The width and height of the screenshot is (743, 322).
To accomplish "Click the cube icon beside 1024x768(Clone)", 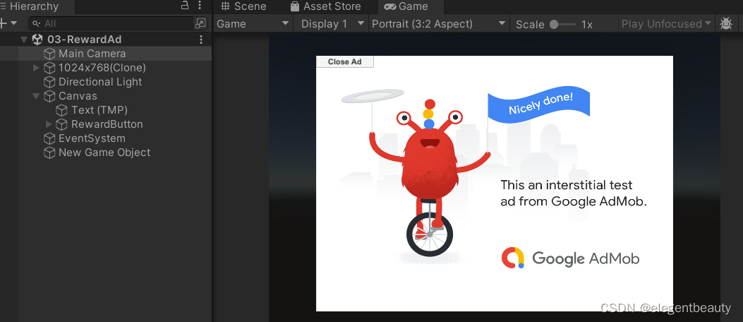I will pyautogui.click(x=49, y=68).
